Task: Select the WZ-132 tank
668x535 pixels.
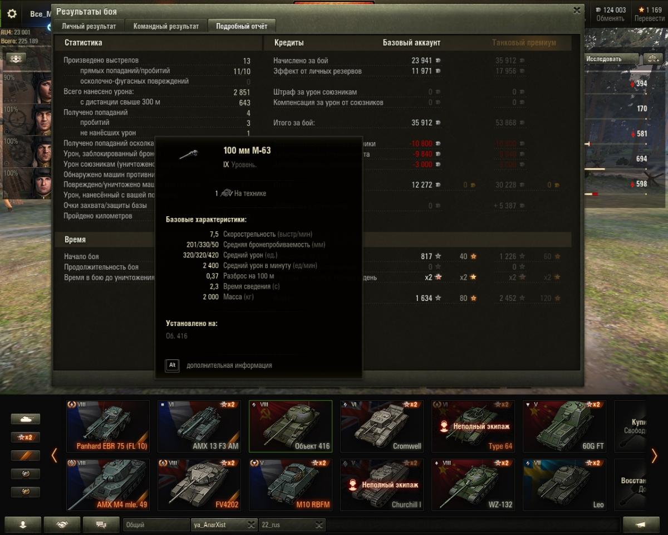Action: tap(473, 485)
